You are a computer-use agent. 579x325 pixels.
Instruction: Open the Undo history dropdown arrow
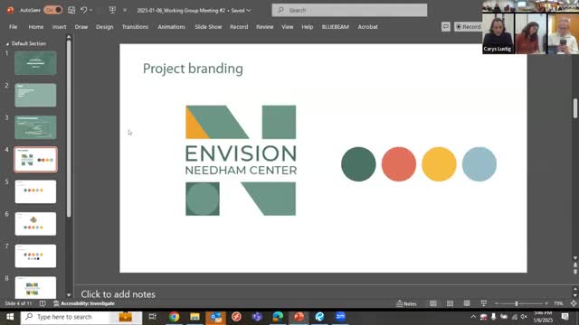click(x=90, y=10)
